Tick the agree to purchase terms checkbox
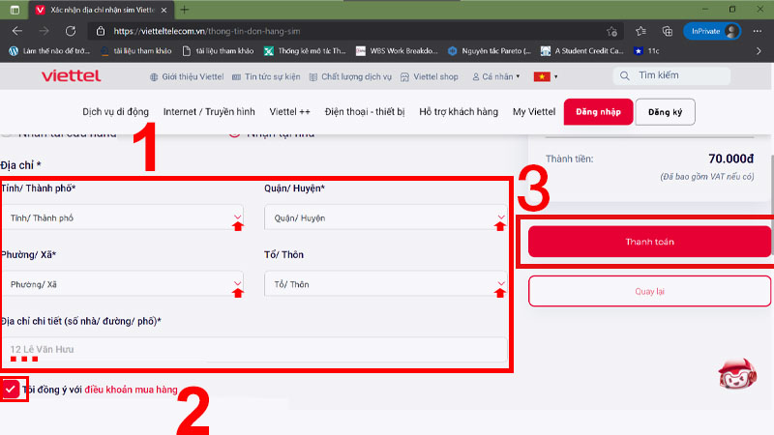Screen dimensions: 774x435 click(x=11, y=390)
